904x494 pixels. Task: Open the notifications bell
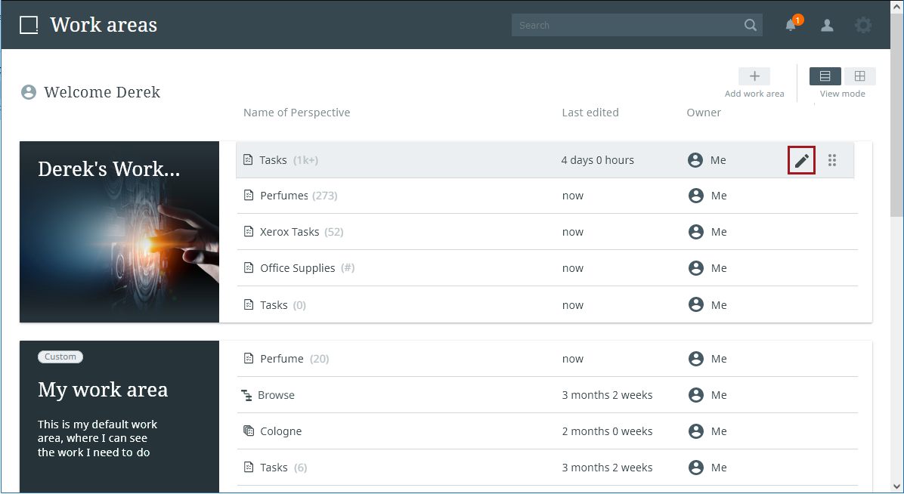click(x=791, y=25)
